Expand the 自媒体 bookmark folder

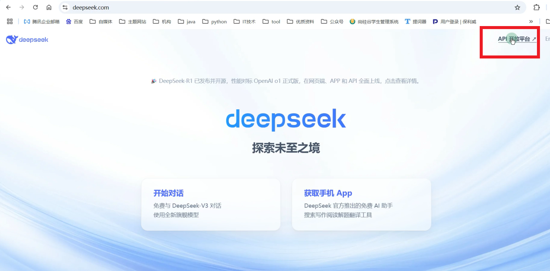[101, 21]
